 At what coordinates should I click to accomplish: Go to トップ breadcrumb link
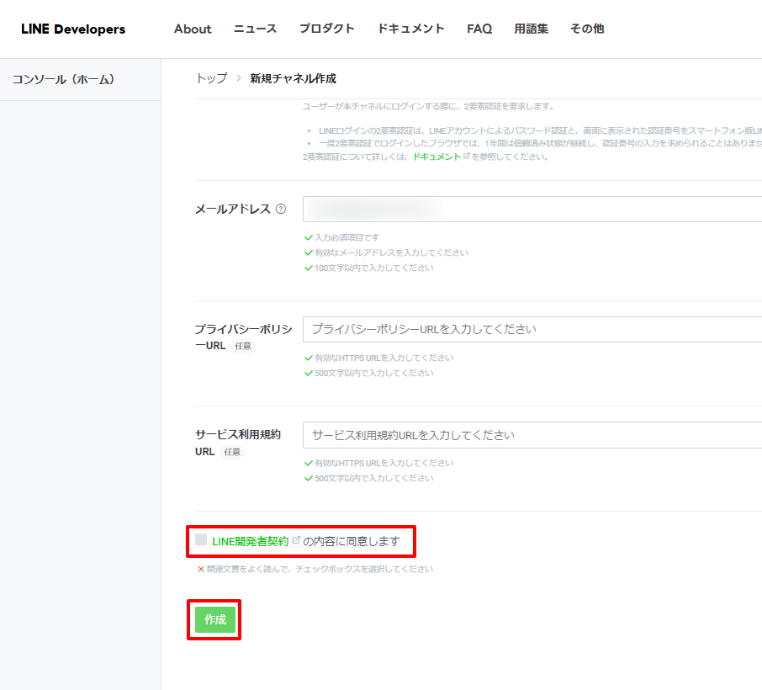coord(211,78)
